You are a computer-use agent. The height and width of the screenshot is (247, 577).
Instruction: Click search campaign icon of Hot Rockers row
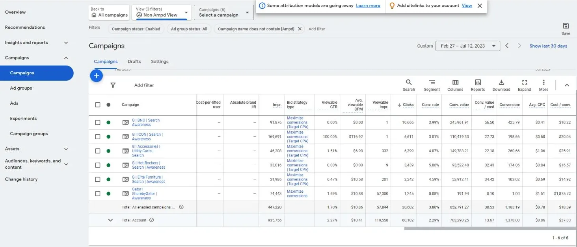click(125, 165)
